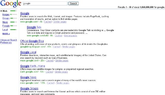Click the 'maps.google.com/ - 25k' URL text
The width and height of the screenshot is (165, 95).
coord(32,61)
